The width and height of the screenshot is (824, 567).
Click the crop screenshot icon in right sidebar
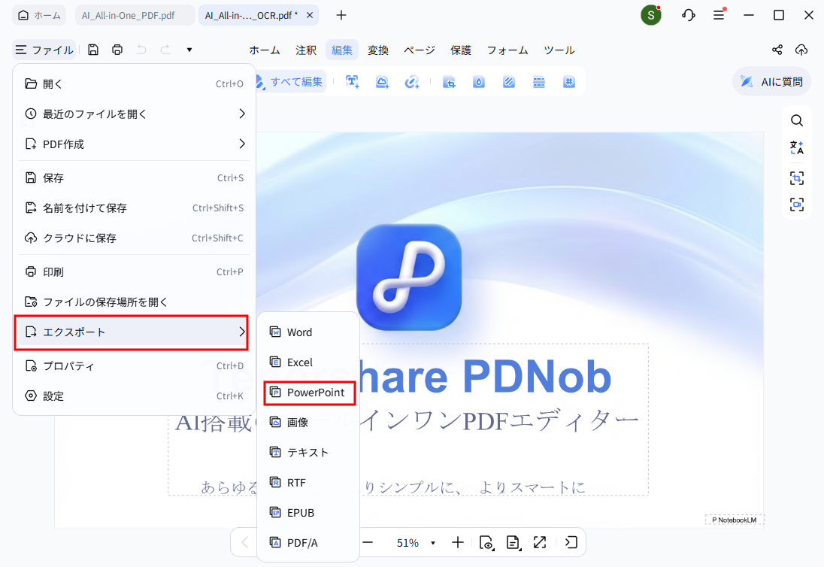(797, 178)
